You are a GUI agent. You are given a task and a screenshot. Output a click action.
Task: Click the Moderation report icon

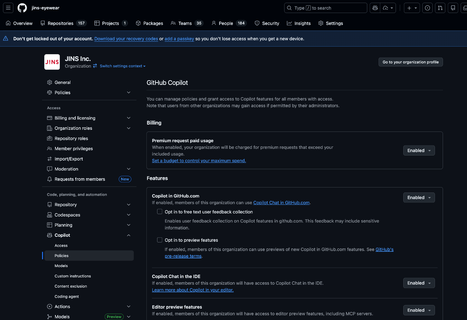click(50, 169)
